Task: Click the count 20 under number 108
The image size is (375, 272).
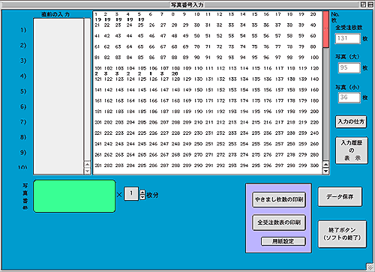Action: click(x=175, y=73)
